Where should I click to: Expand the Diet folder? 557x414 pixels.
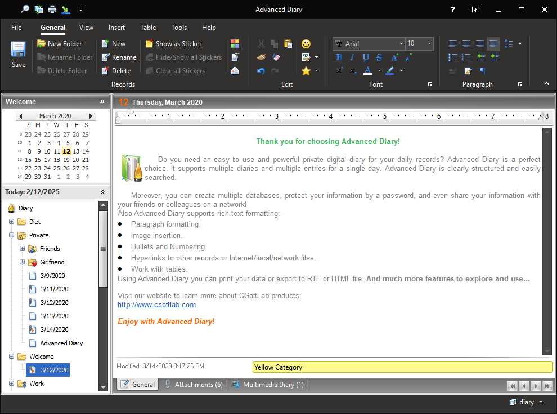point(11,222)
